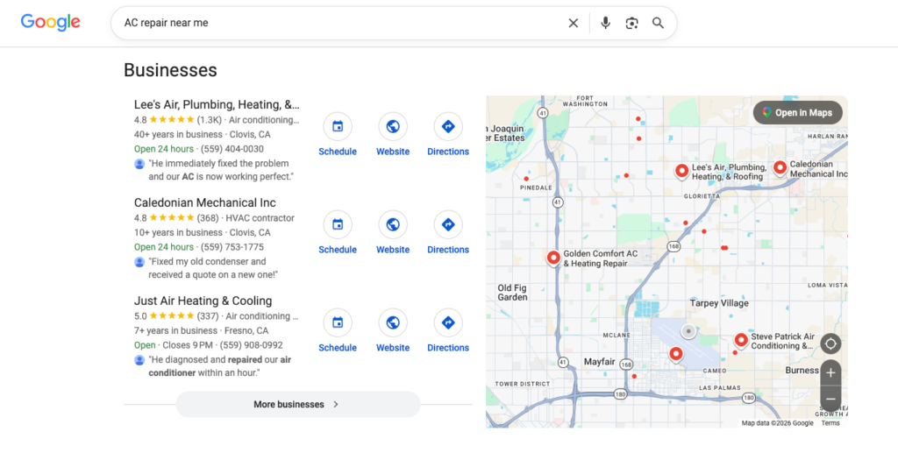Click the Open in Maps button
The height and width of the screenshot is (453, 898).
tap(798, 113)
